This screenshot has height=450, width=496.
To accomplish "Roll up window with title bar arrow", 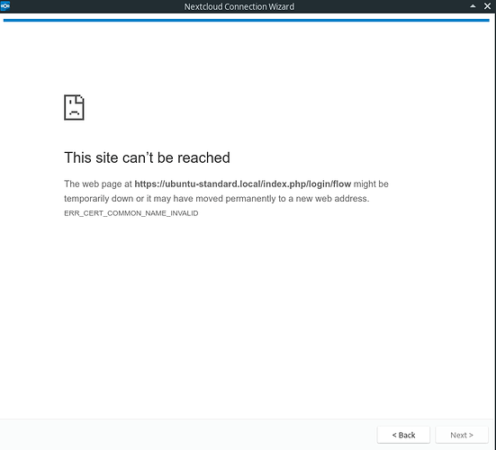I will [x=473, y=6].
